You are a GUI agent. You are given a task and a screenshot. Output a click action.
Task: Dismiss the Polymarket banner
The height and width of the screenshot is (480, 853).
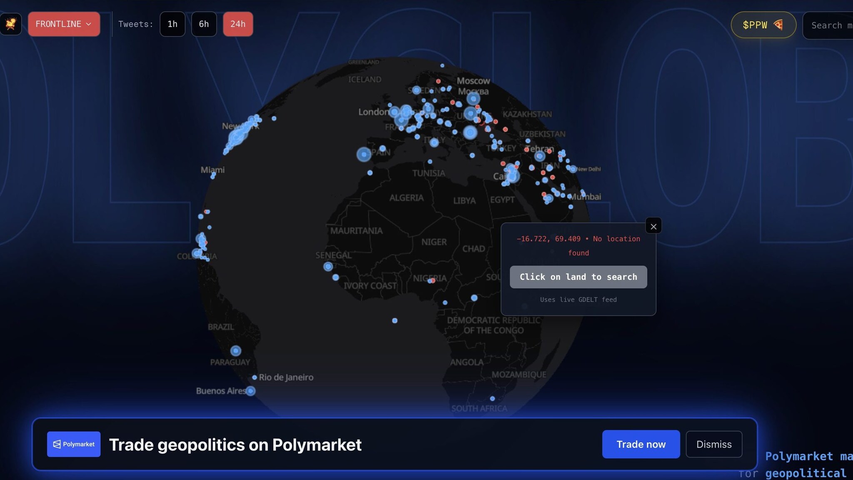[713, 444]
